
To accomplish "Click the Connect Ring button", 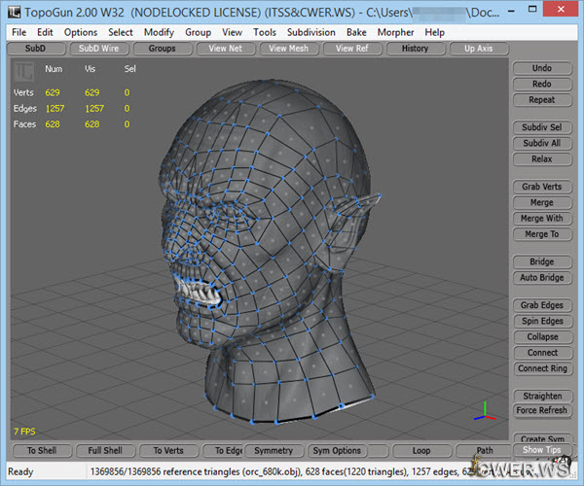I will tap(541, 368).
